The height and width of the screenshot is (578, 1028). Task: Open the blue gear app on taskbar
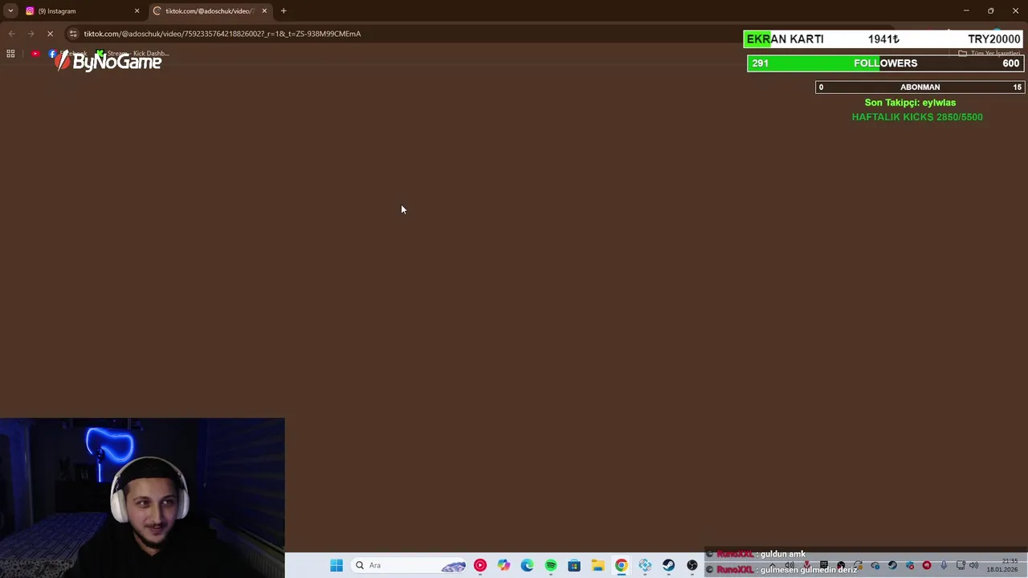pos(645,565)
